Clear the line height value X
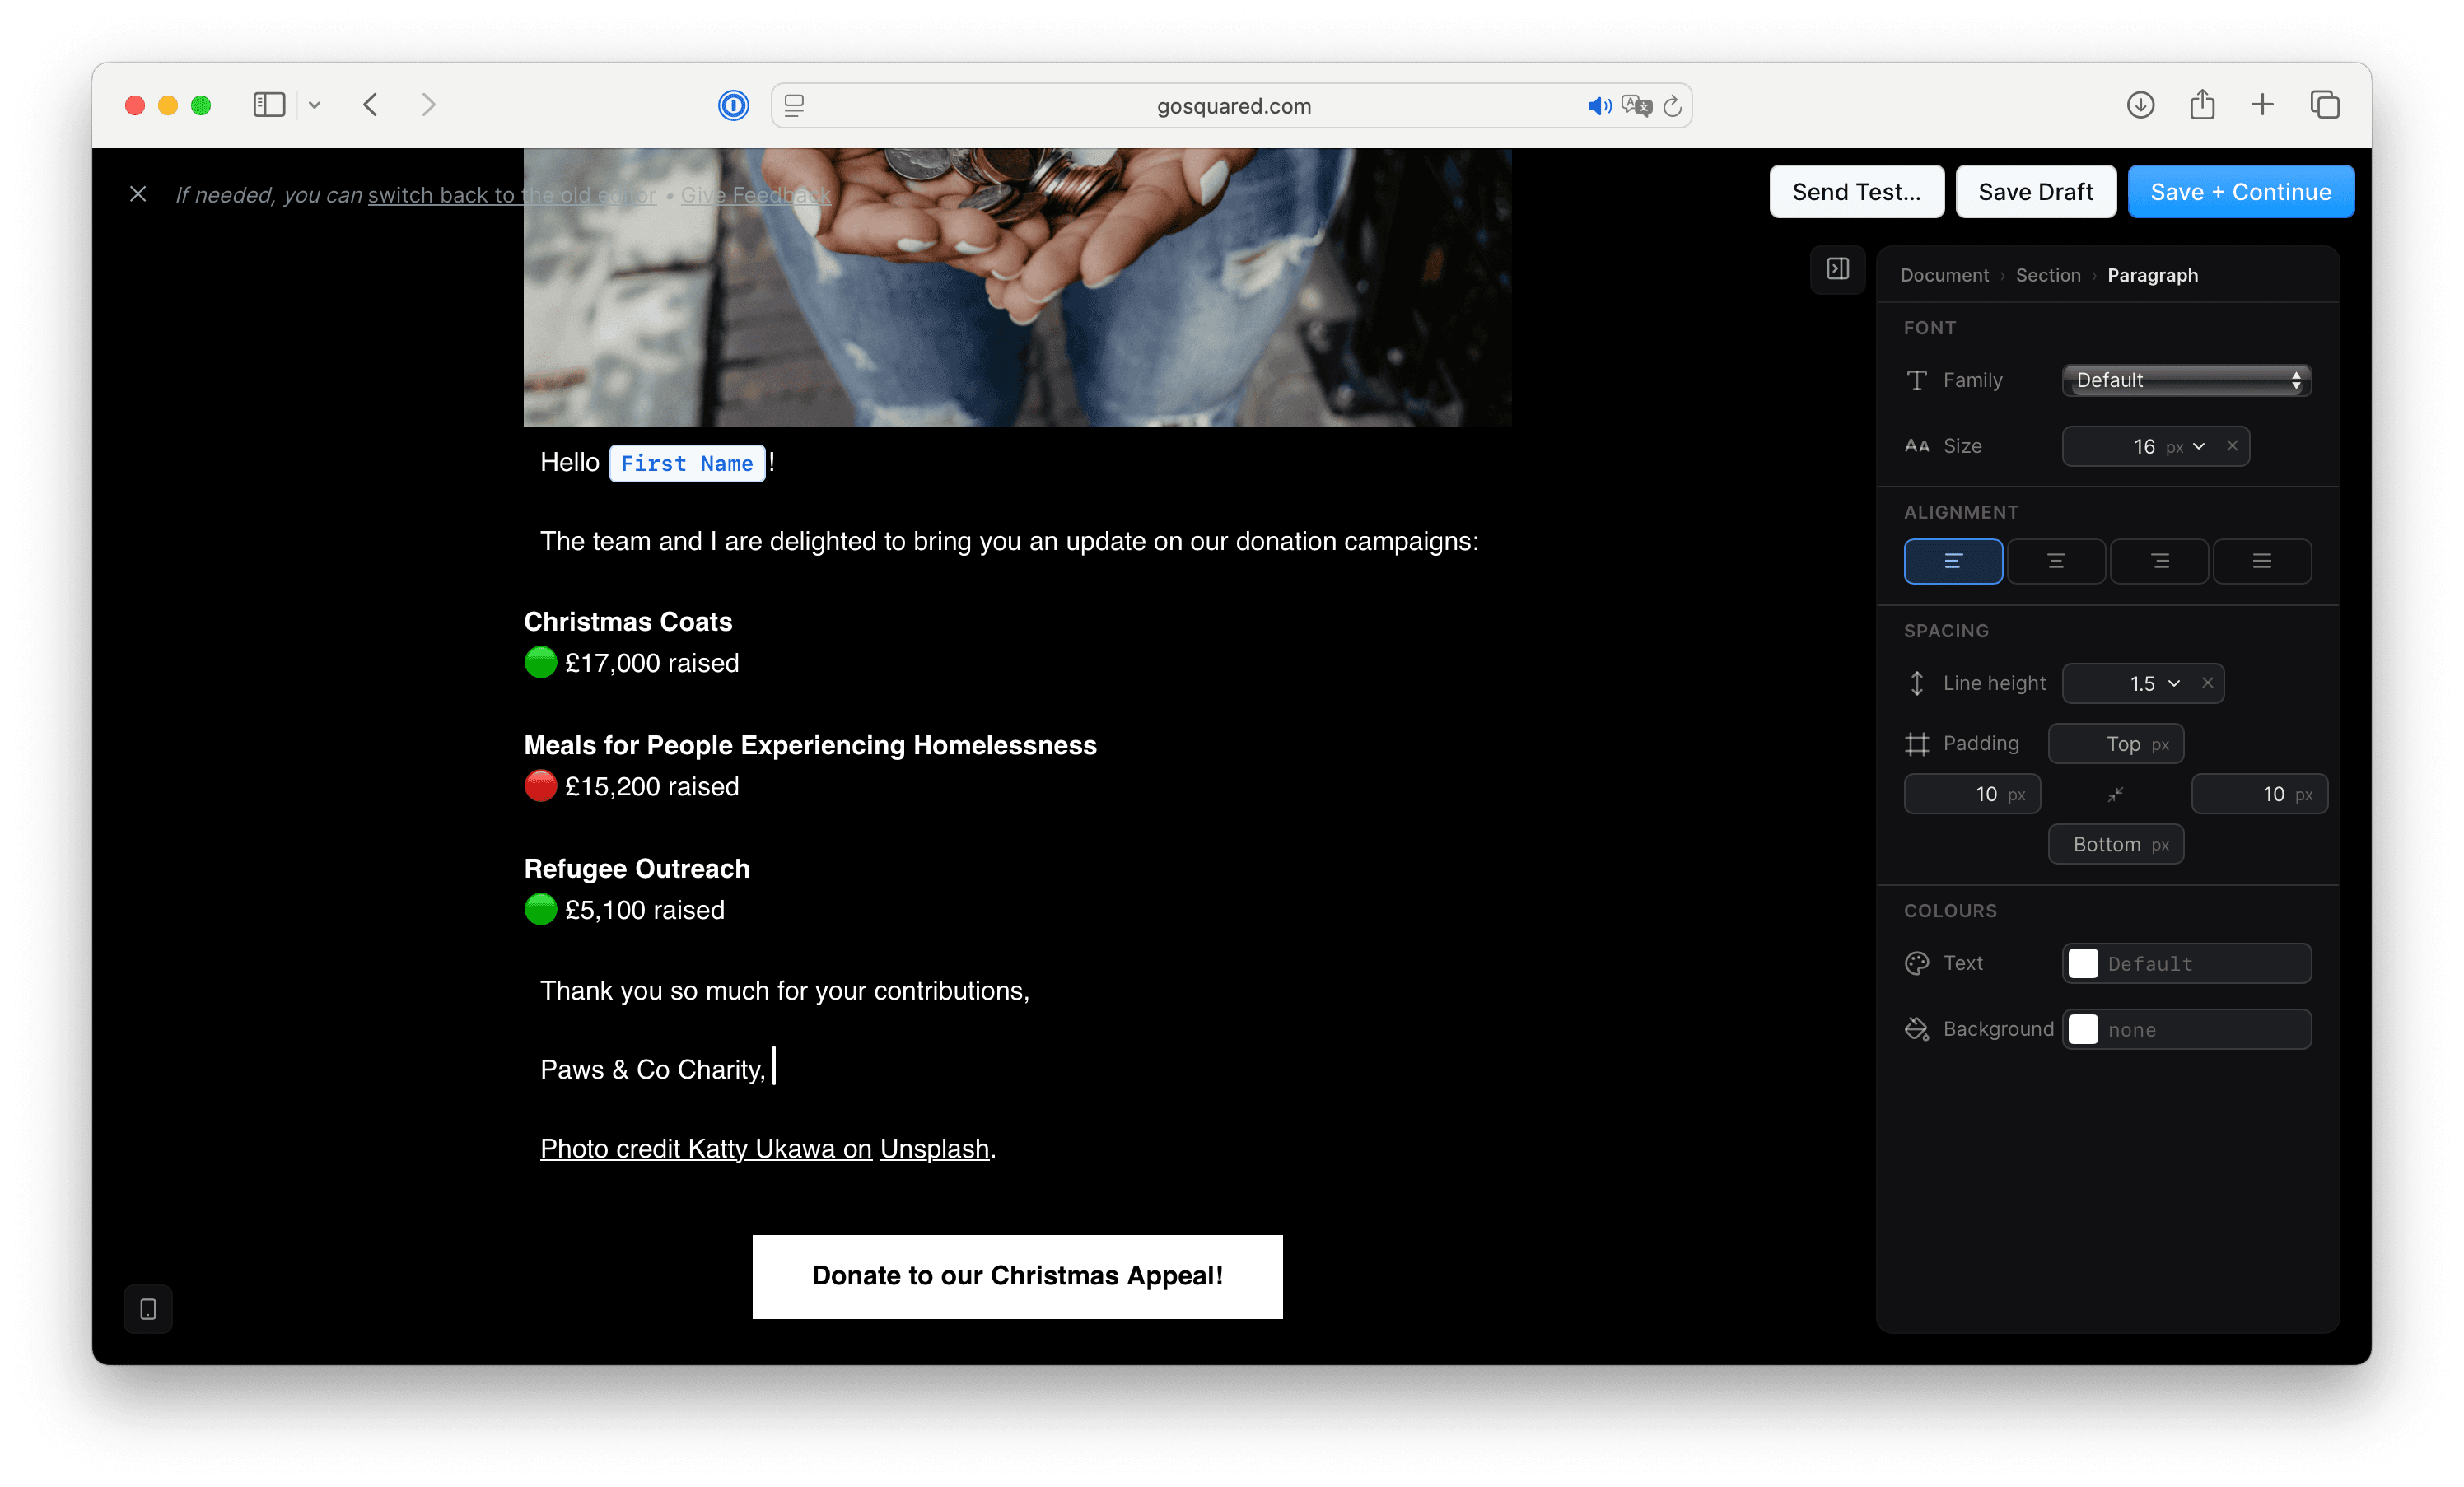 2207,683
